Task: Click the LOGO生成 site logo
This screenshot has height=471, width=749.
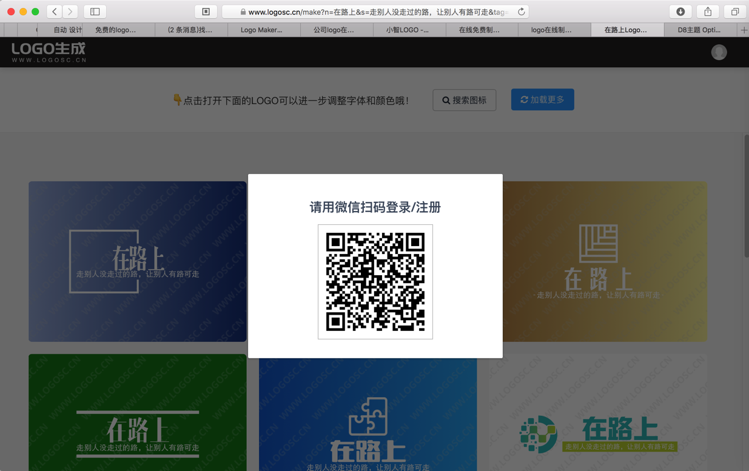Action: click(x=49, y=52)
